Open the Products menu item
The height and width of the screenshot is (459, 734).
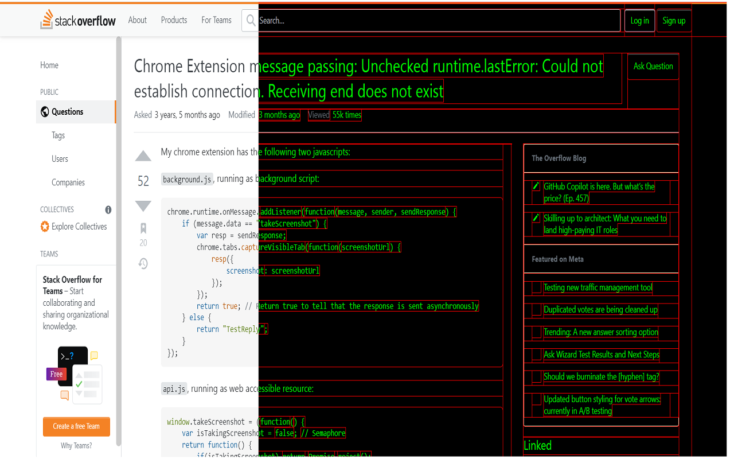pos(174,20)
